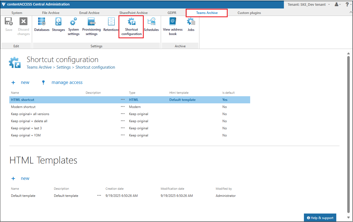Expand the Tenant SKE_Dev tenant dropdown
The width and height of the screenshot is (353, 222).
(x=308, y=4)
